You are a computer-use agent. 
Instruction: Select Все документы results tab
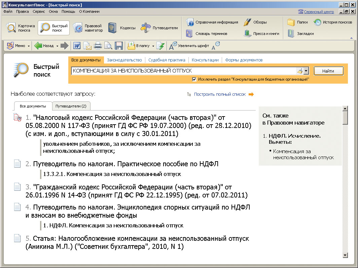point(33,106)
